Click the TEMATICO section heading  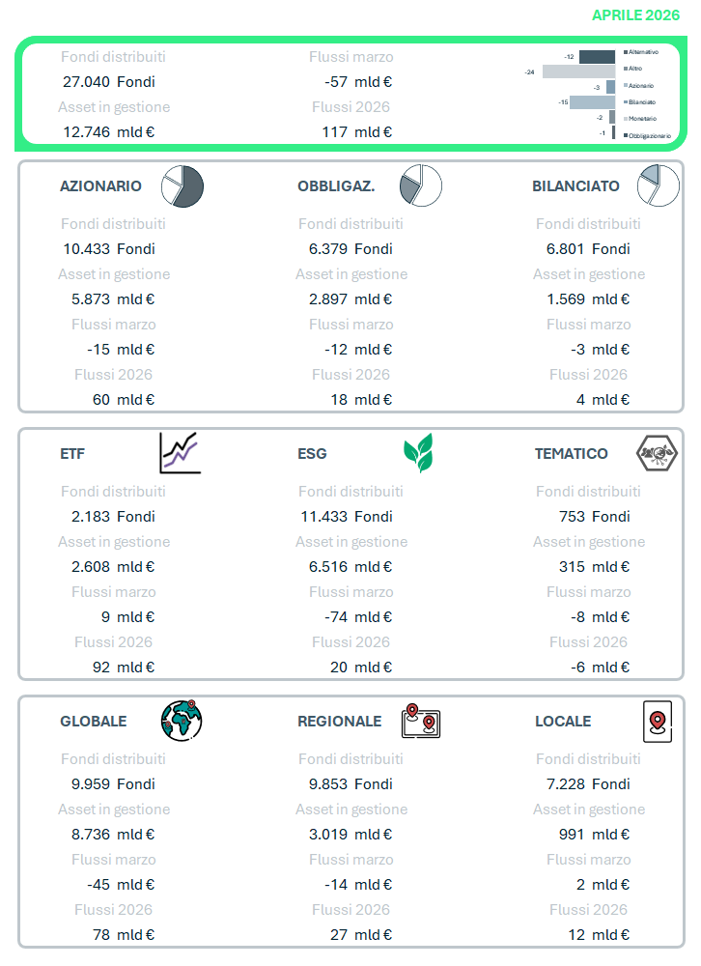[x=572, y=453]
